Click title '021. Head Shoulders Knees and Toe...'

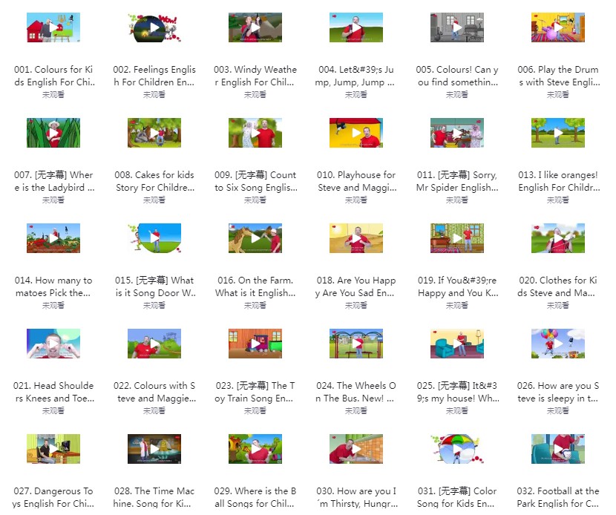pyautogui.click(x=54, y=392)
